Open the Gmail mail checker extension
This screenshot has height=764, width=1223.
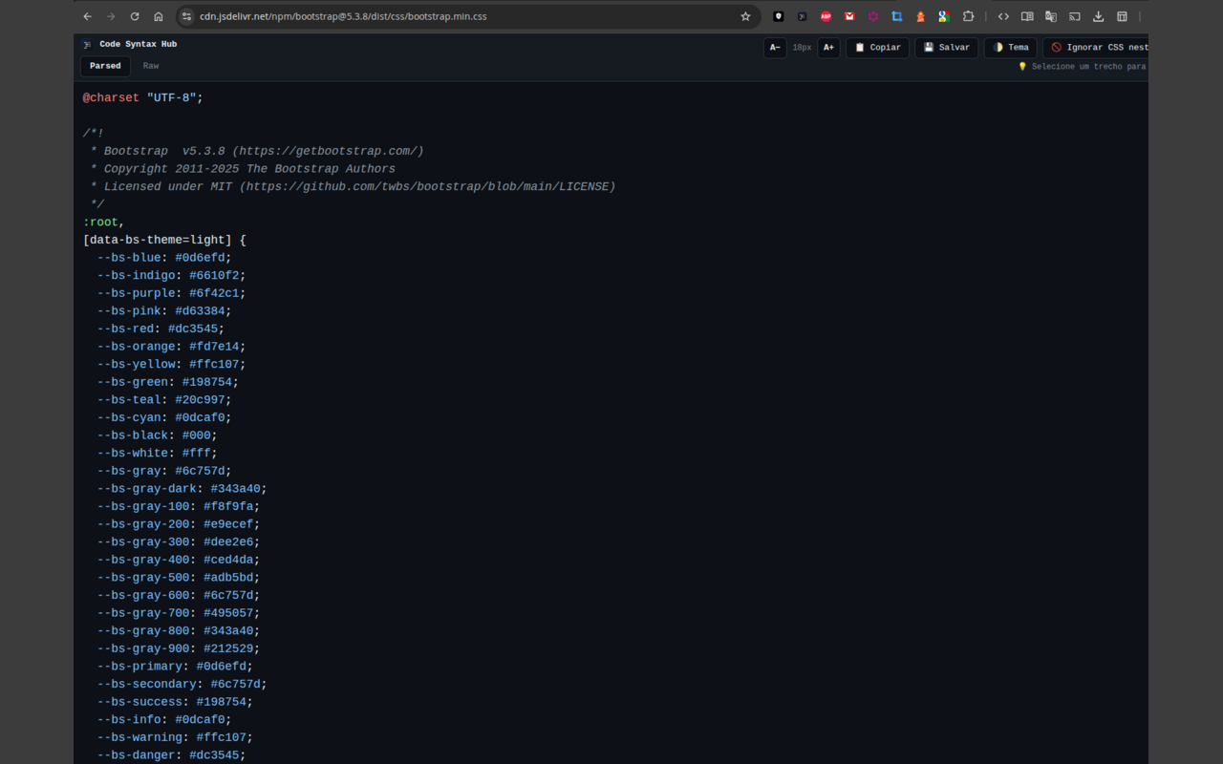pos(849,16)
